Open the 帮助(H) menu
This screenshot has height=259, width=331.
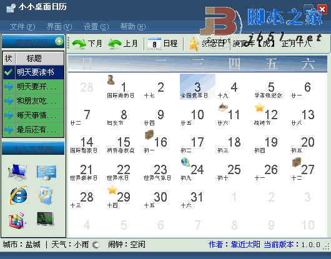[x=133, y=27]
